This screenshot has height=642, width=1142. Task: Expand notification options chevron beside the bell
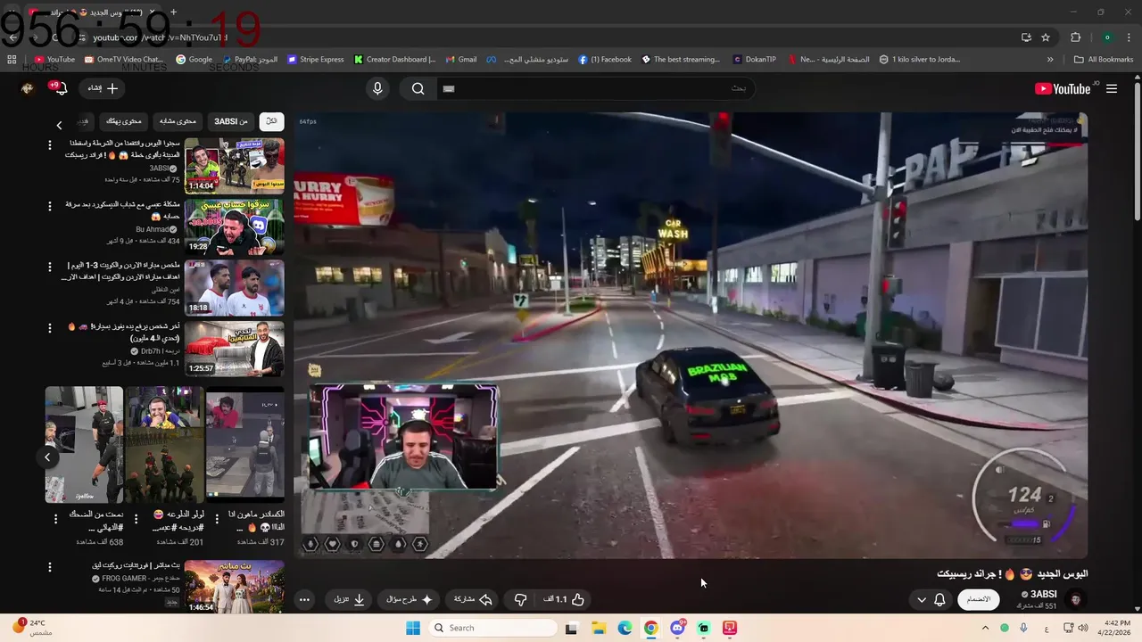click(x=922, y=599)
